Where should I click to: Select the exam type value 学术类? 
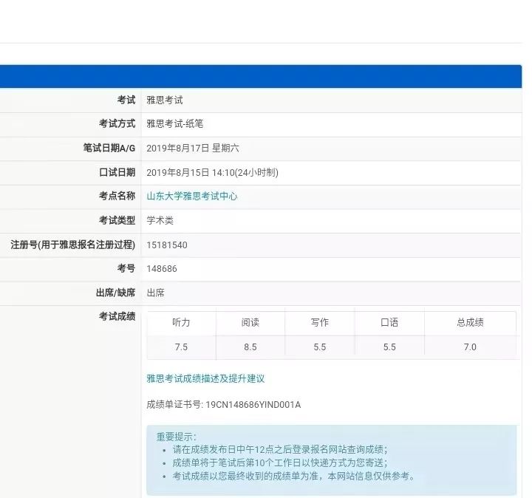160,220
